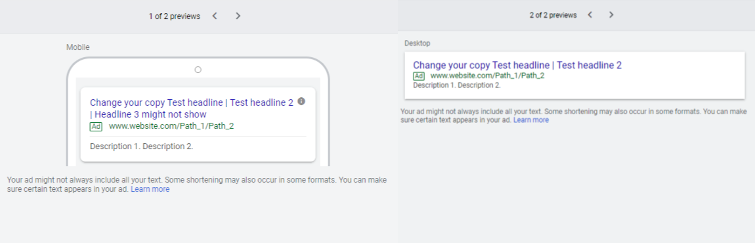The height and width of the screenshot is (243, 755).
Task: Click mobile ad description text
Action: (142, 146)
